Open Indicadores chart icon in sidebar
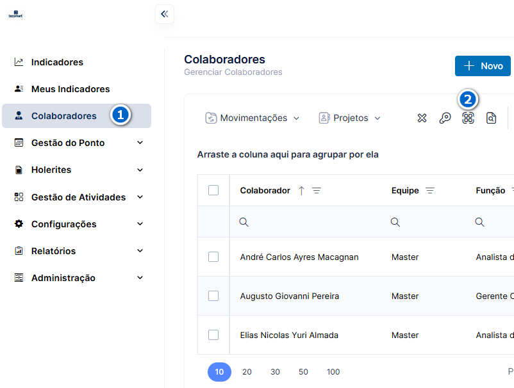 click(x=19, y=62)
